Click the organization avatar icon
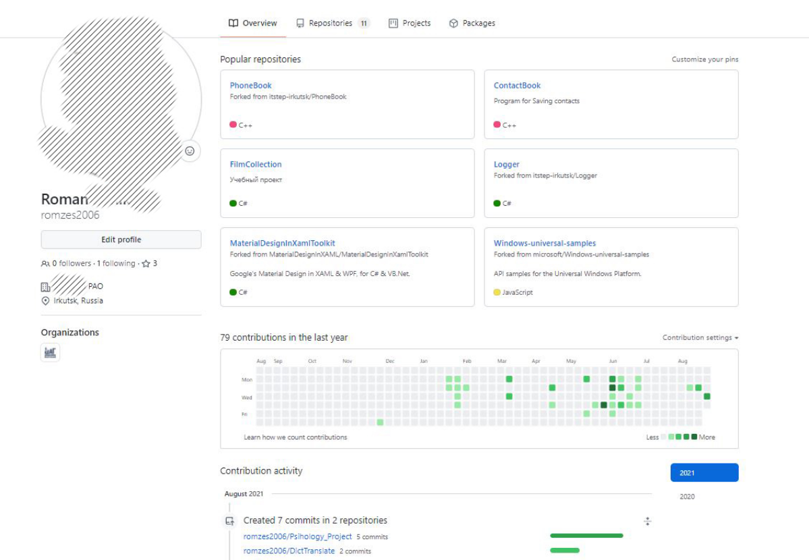The height and width of the screenshot is (560, 809). click(x=51, y=352)
